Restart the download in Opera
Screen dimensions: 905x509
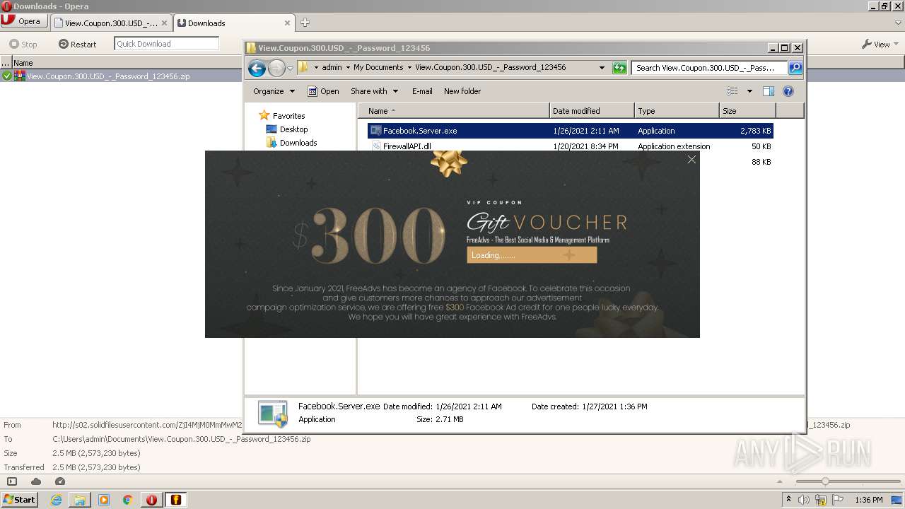pos(78,44)
